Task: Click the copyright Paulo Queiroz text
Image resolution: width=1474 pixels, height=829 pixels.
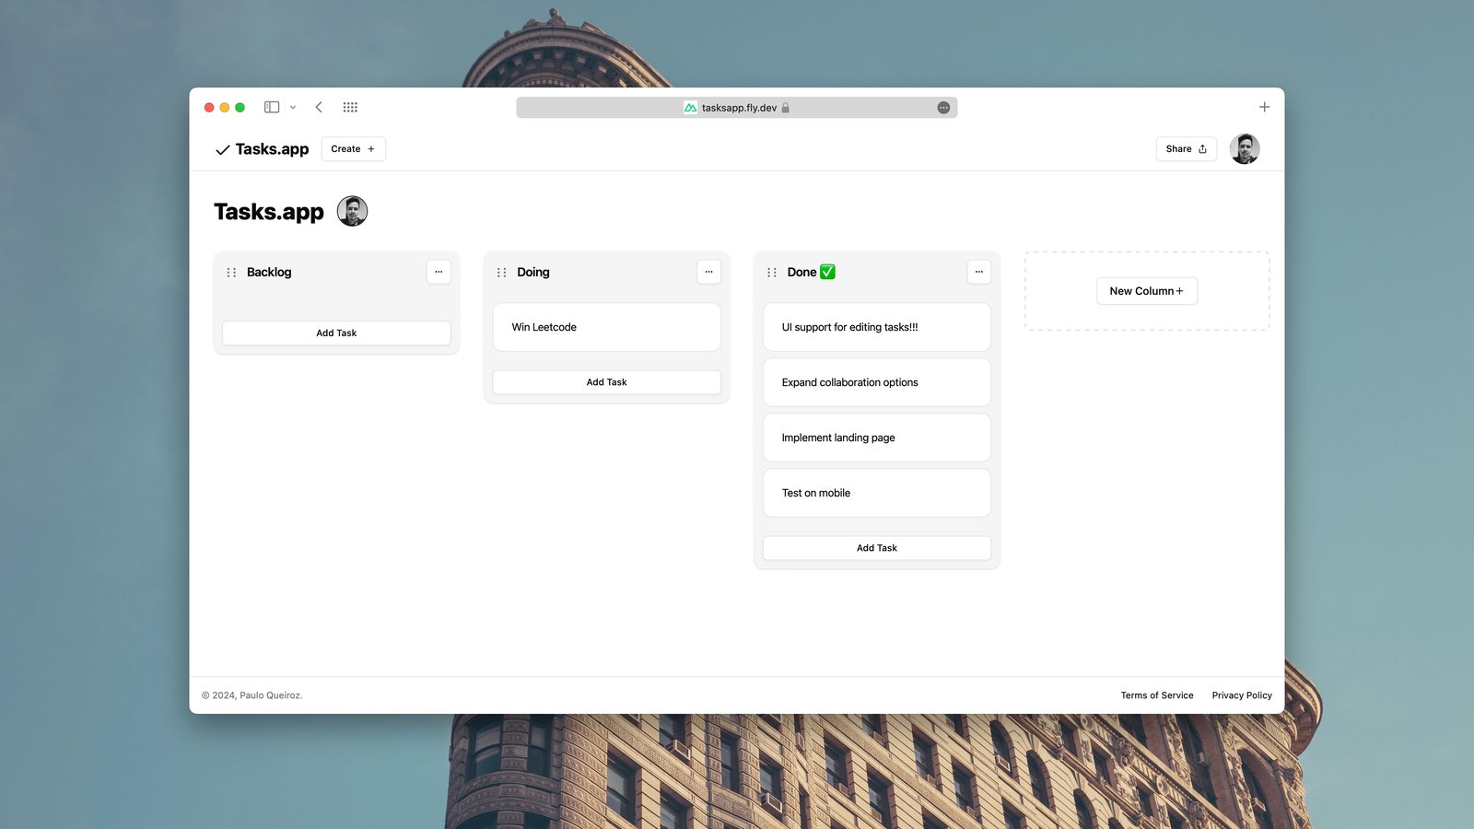Action: (252, 695)
